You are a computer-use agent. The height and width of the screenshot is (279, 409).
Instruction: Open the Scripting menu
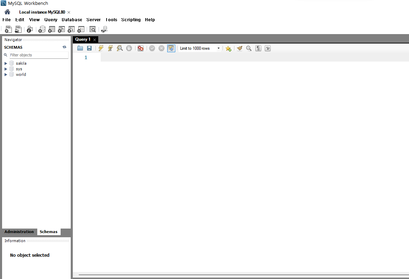(x=131, y=20)
